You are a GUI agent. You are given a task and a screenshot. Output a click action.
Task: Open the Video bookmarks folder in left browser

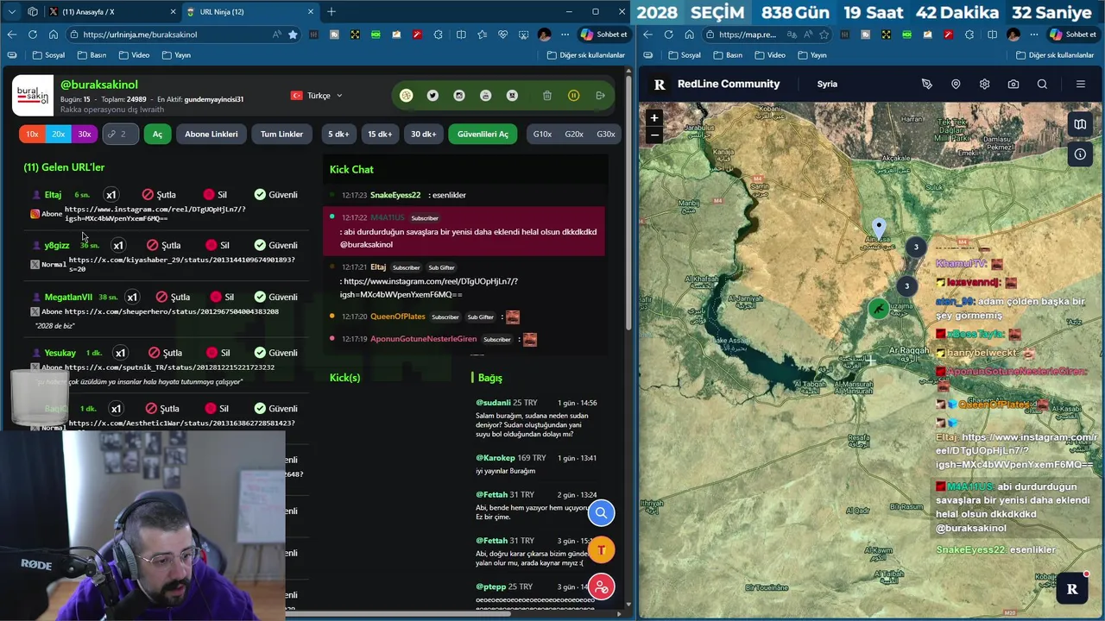(x=134, y=55)
